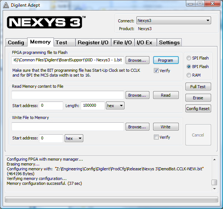
Task: Click the Write Start address field
Action: (x=51, y=138)
